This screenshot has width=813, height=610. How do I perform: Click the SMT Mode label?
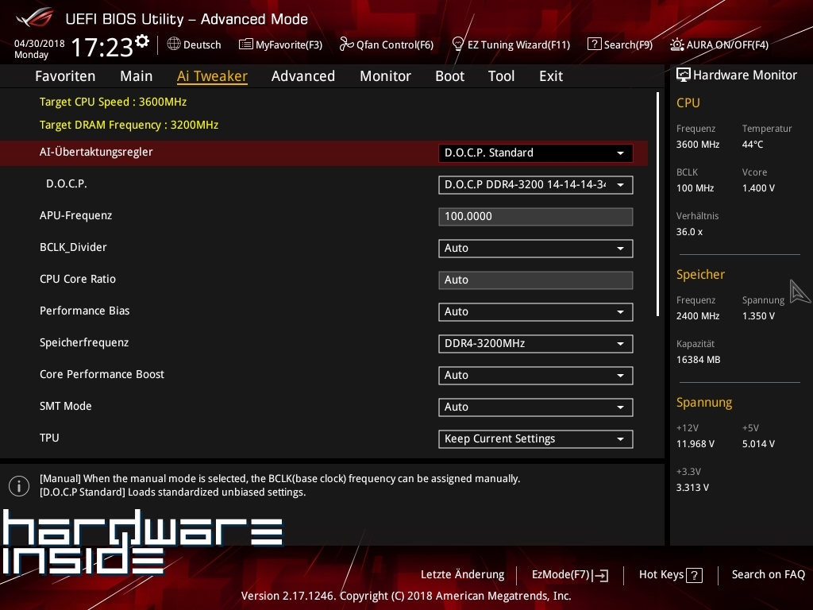pyautogui.click(x=65, y=406)
